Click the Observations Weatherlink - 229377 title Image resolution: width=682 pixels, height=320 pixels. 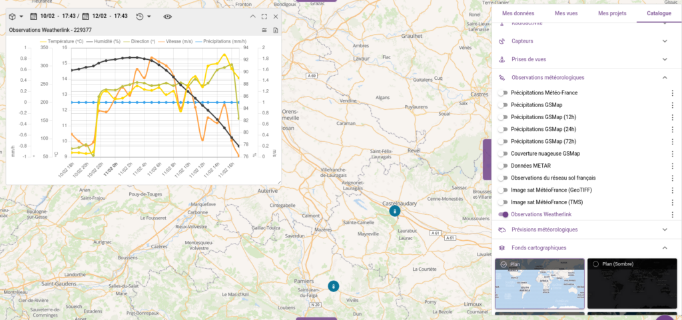click(x=50, y=31)
